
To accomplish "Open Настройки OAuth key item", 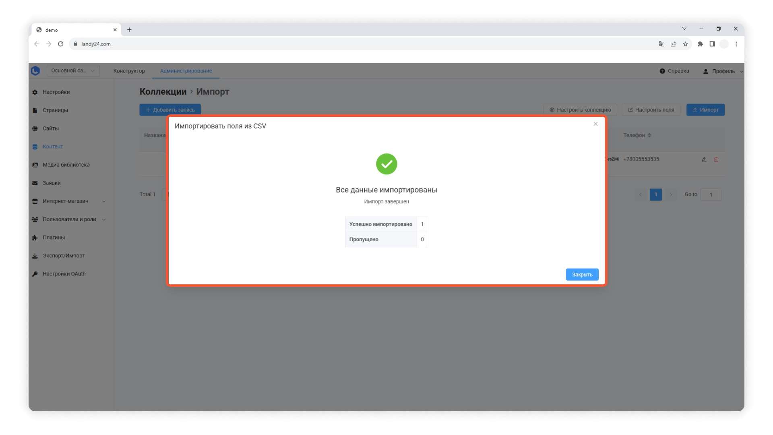I will 64,274.
